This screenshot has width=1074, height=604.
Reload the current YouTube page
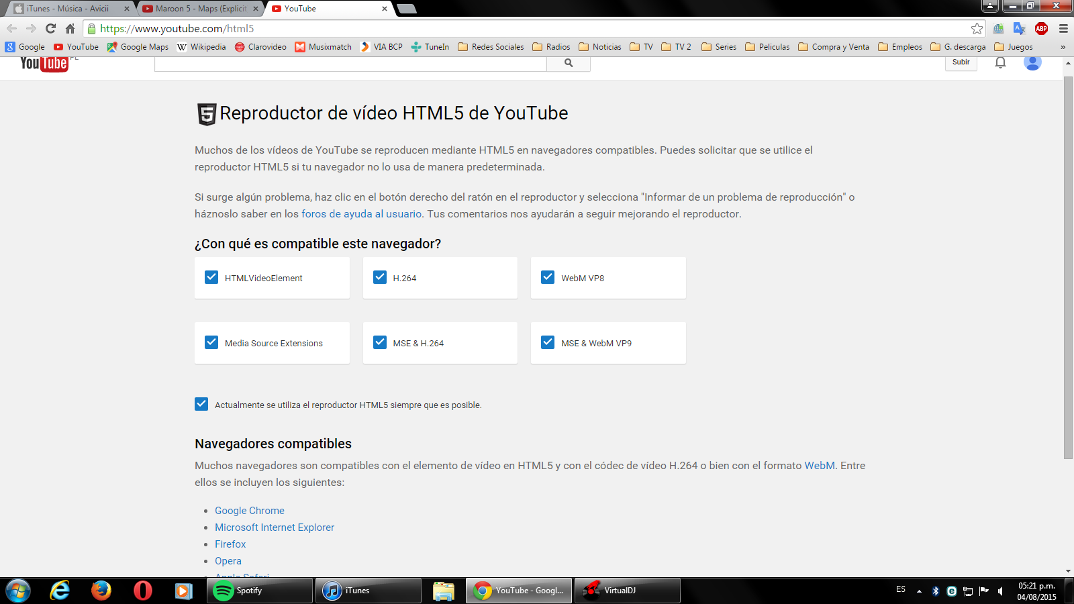click(x=50, y=28)
